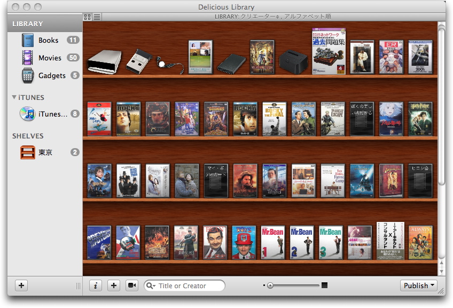
Task: Start camera barcode scanning
Action: [132, 286]
